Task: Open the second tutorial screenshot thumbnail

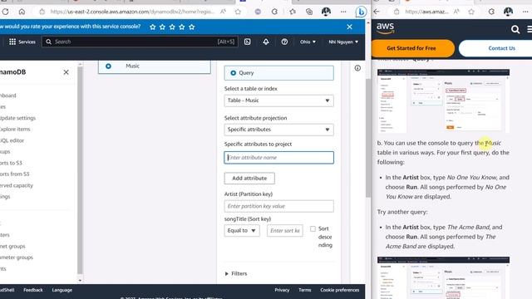Action: (x=443, y=278)
